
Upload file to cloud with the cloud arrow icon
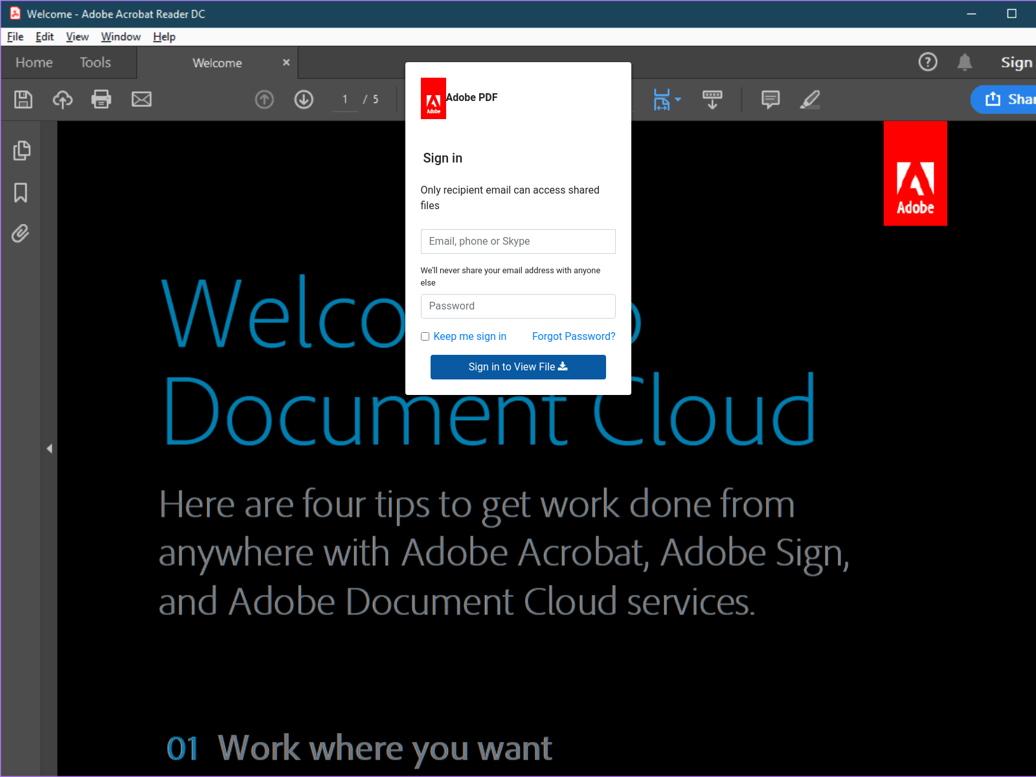click(x=62, y=99)
